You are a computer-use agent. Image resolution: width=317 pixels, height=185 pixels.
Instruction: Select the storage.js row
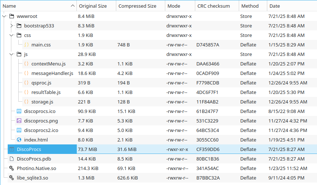click(x=42, y=102)
